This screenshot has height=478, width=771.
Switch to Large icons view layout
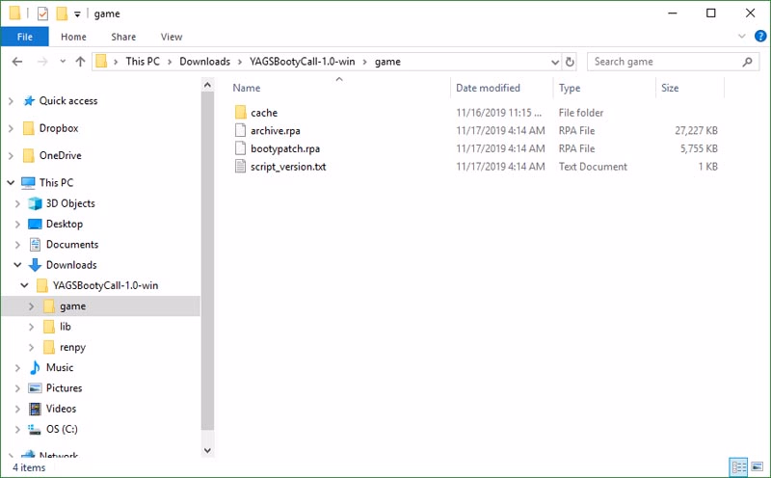[757, 467]
